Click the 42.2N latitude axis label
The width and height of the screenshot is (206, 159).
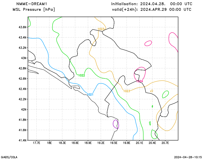(22, 99)
